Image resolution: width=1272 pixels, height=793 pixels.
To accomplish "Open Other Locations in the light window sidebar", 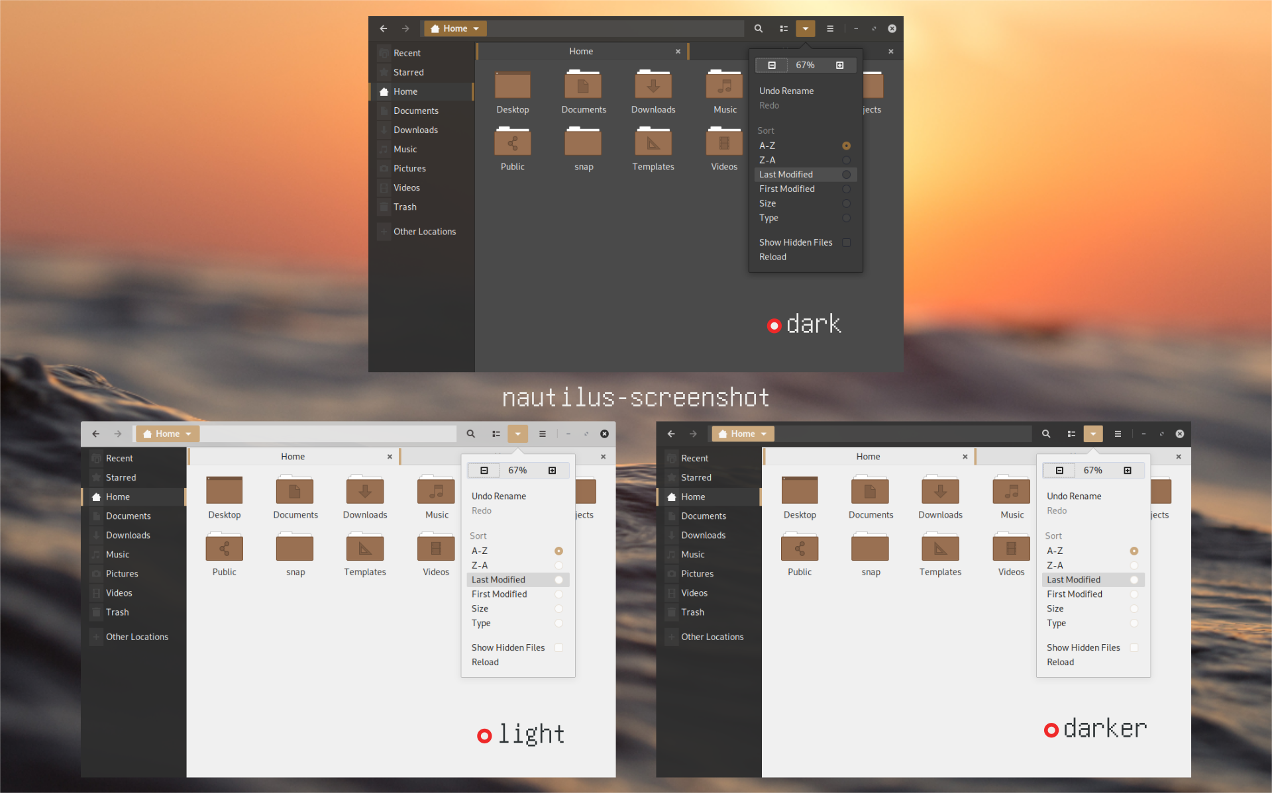I will [134, 637].
